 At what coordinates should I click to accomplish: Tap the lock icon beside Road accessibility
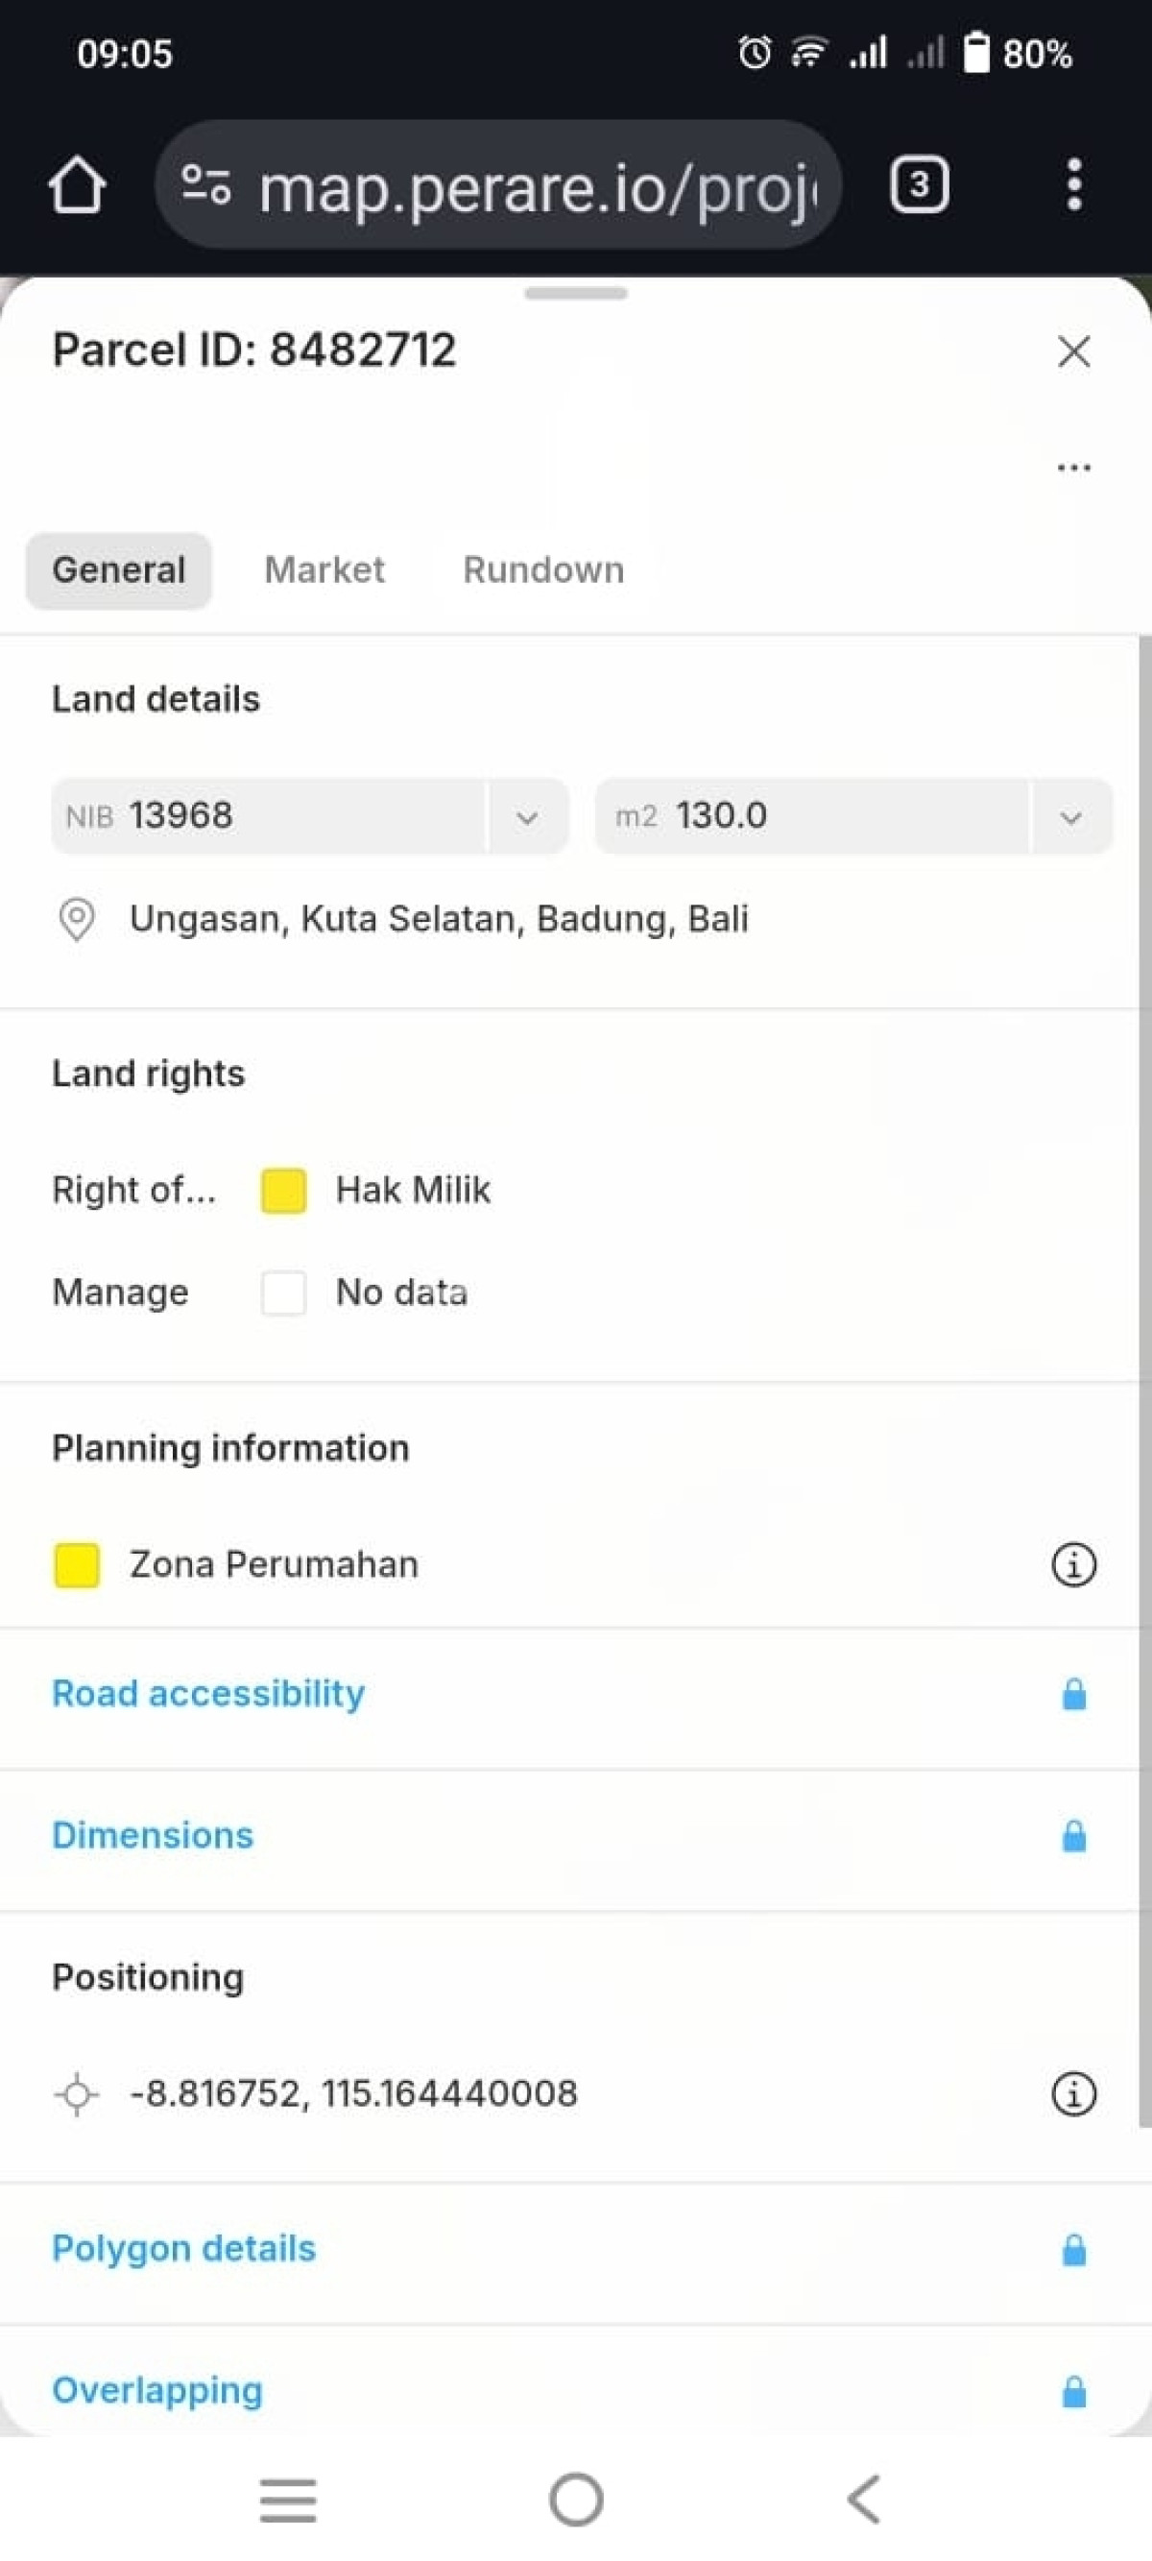coord(1073,1694)
